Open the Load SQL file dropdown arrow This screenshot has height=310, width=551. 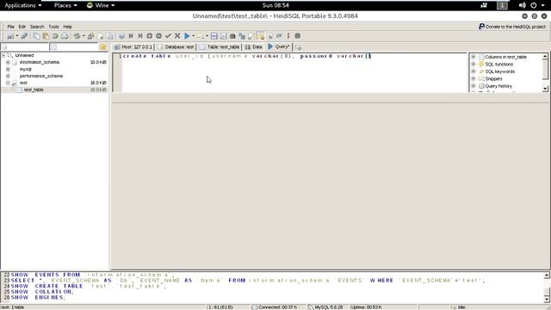tap(207, 36)
